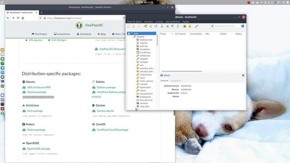Add a new entry with the key-plus icon
This screenshot has height=163, width=290.
(x=145, y=26)
